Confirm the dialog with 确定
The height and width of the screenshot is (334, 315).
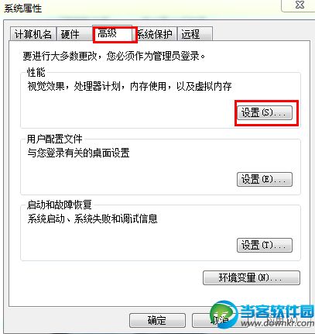tap(157, 320)
